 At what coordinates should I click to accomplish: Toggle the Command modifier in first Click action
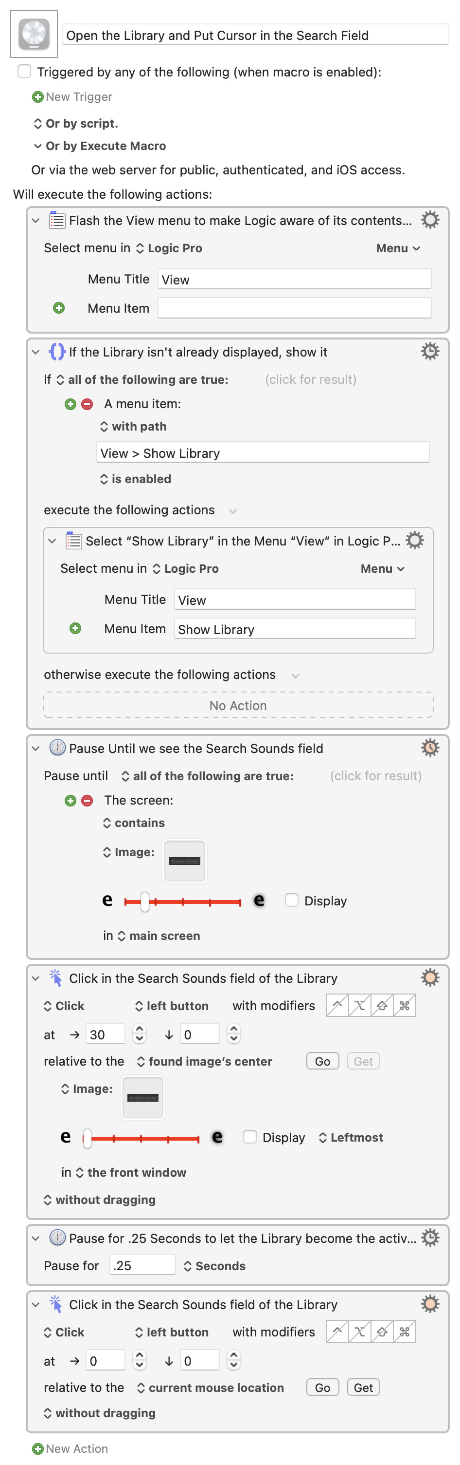(405, 1005)
